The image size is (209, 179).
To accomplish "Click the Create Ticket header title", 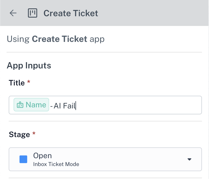I will (71, 13).
